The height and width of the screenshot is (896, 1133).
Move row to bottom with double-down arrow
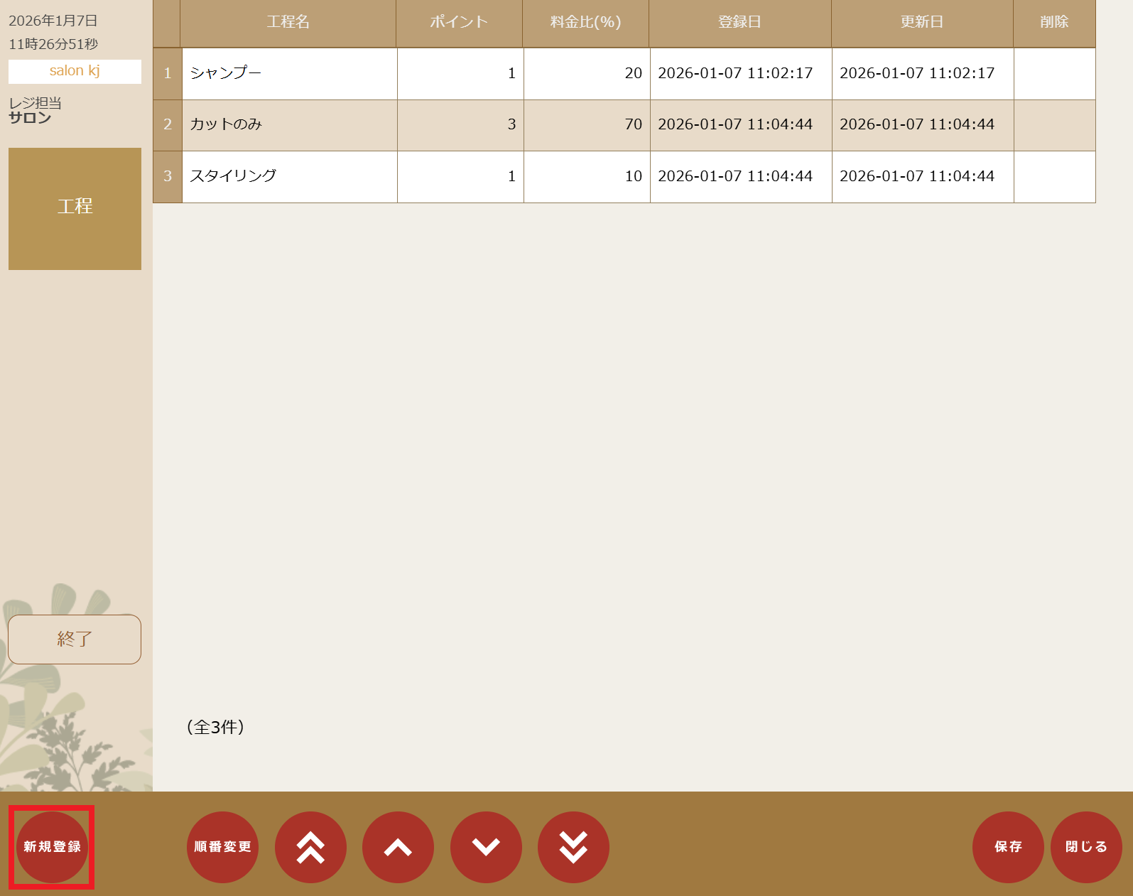point(573,847)
